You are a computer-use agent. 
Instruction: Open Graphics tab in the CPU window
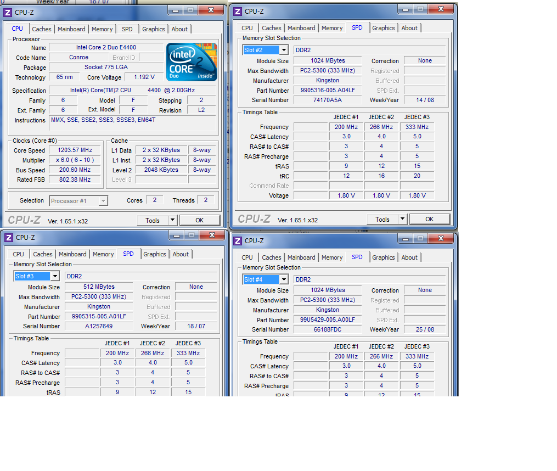154,29
